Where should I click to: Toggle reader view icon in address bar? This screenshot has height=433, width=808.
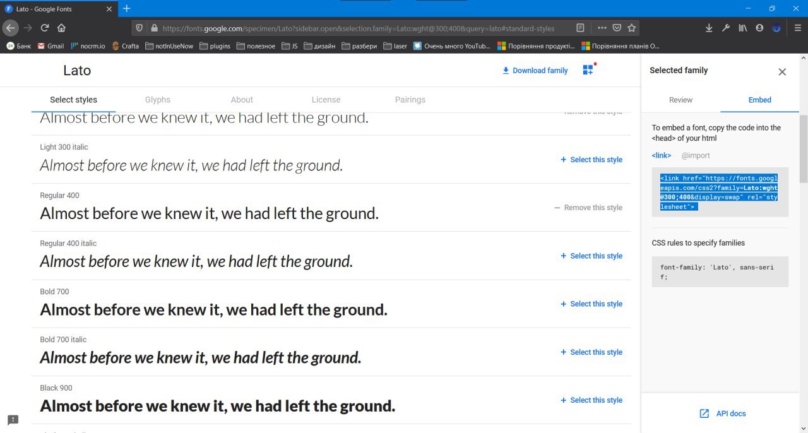click(581, 28)
